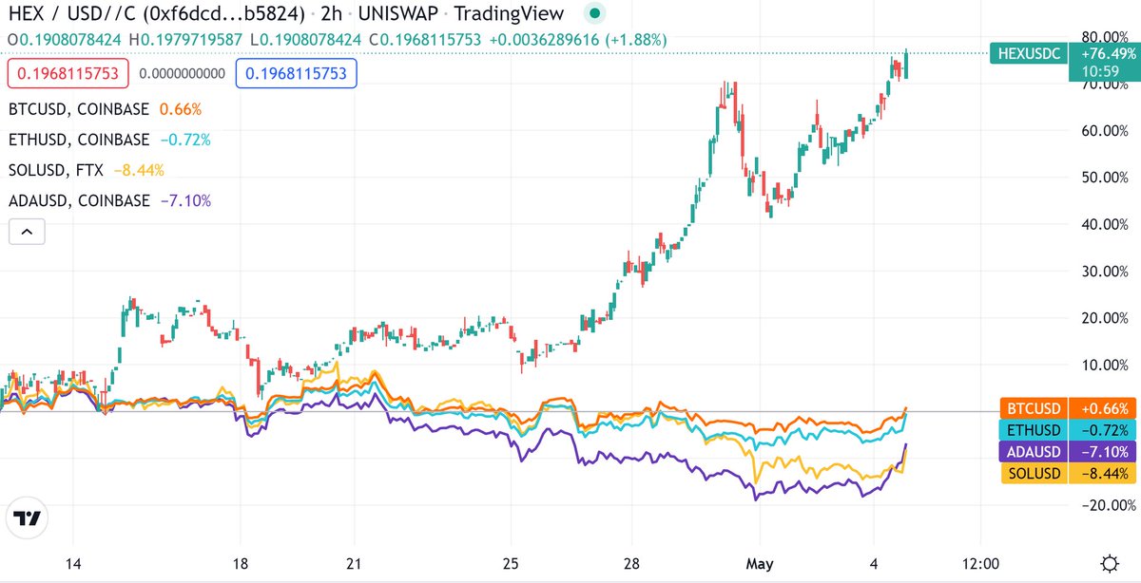The image size is (1141, 583).
Task: Open chart settings gear icon
Action: [x=1109, y=562]
